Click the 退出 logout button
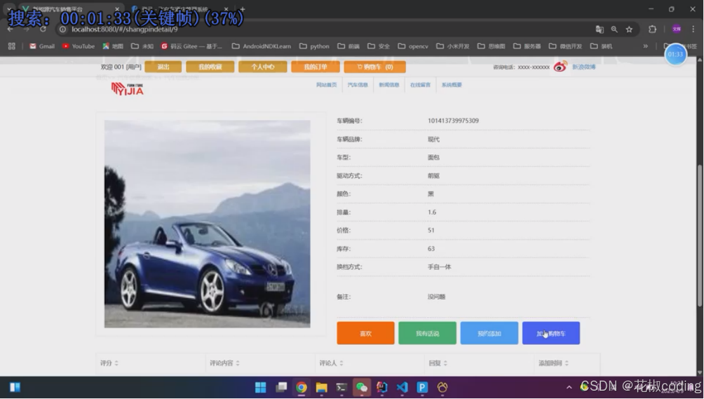The width and height of the screenshot is (704, 399). 163,67
